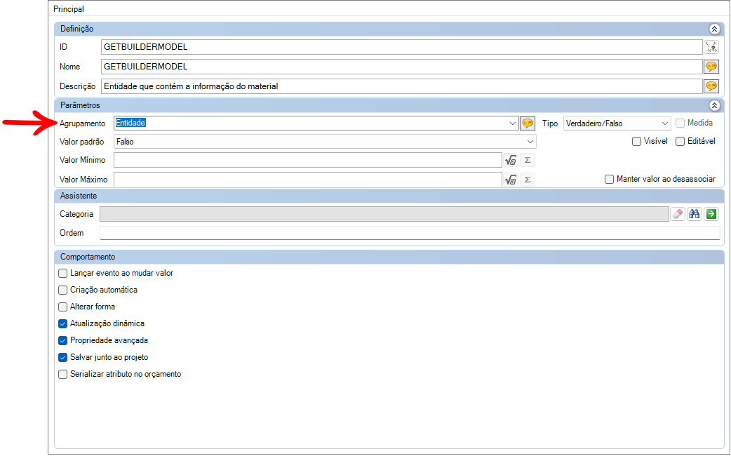Click the Descrição input field

[x=402, y=86]
